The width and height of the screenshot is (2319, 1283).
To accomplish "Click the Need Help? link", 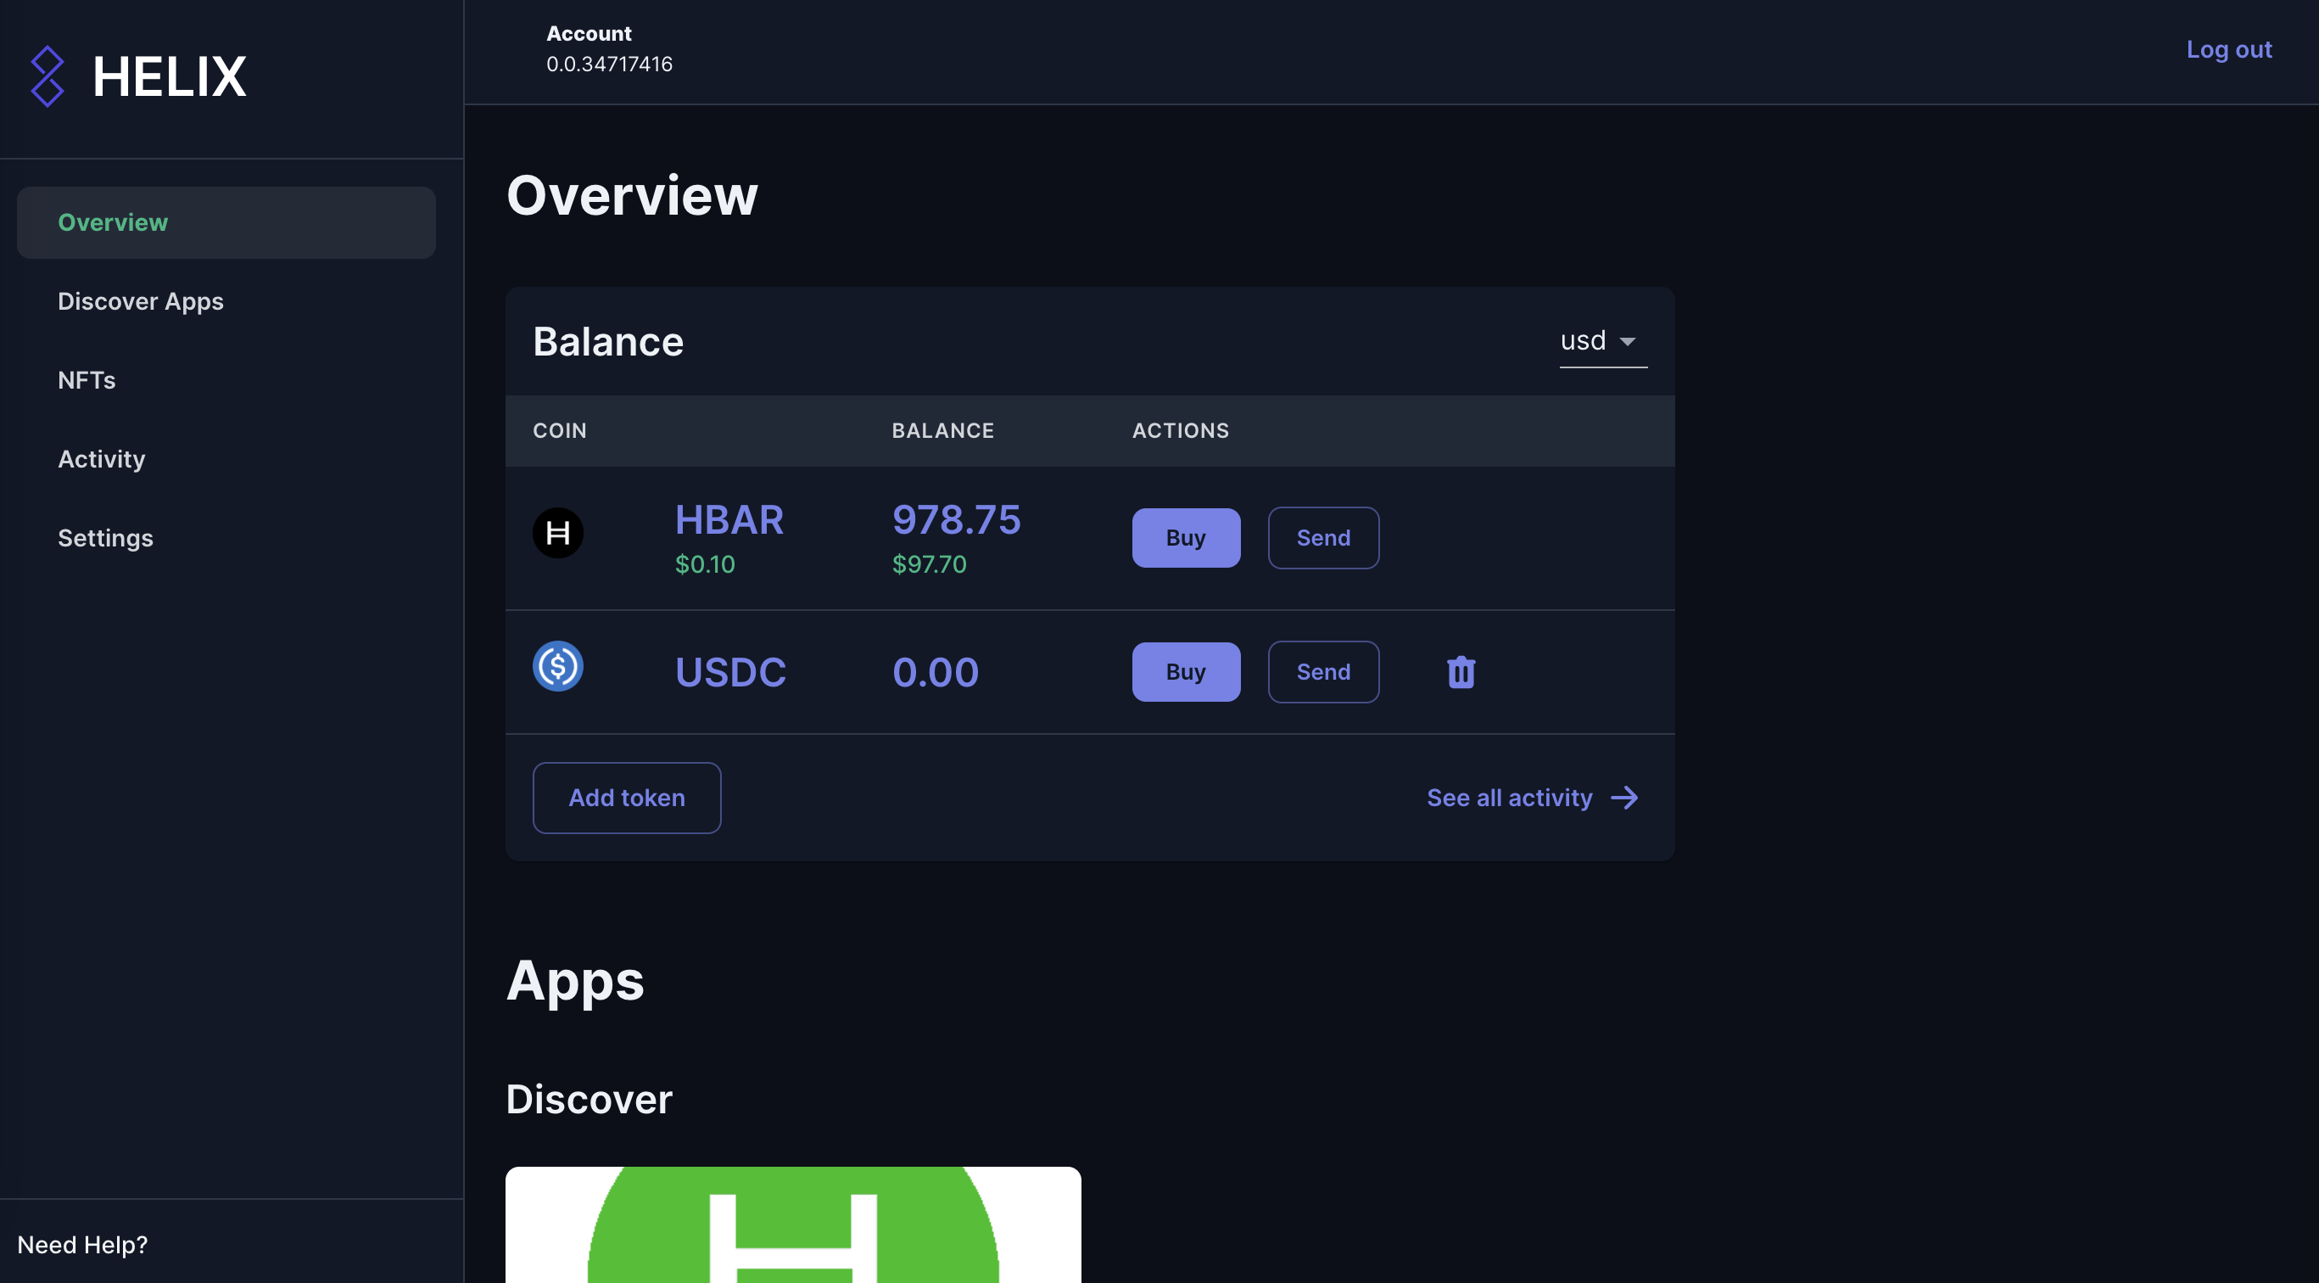I will 82,1244.
